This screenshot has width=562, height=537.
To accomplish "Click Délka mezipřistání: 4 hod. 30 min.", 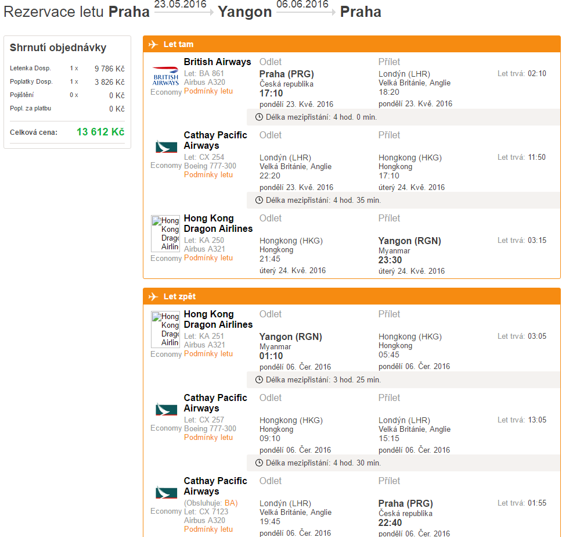I will coord(323,463).
